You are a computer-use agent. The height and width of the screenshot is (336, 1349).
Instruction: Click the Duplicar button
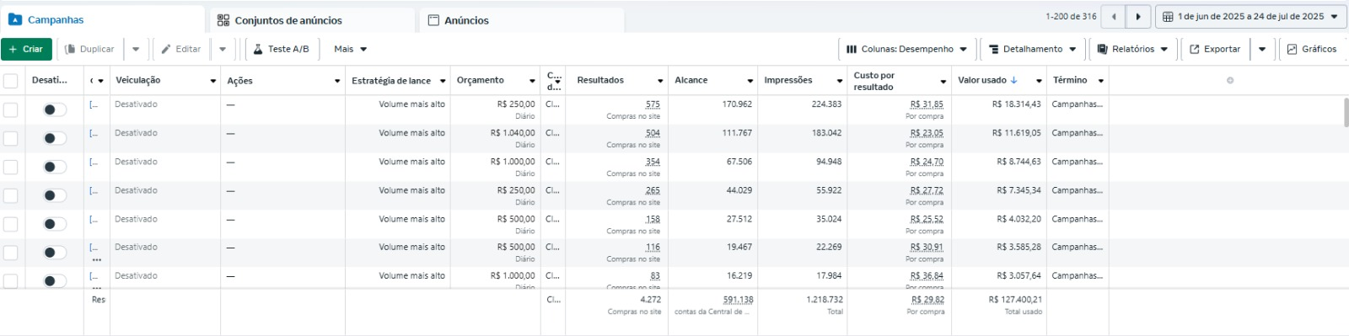pos(90,49)
